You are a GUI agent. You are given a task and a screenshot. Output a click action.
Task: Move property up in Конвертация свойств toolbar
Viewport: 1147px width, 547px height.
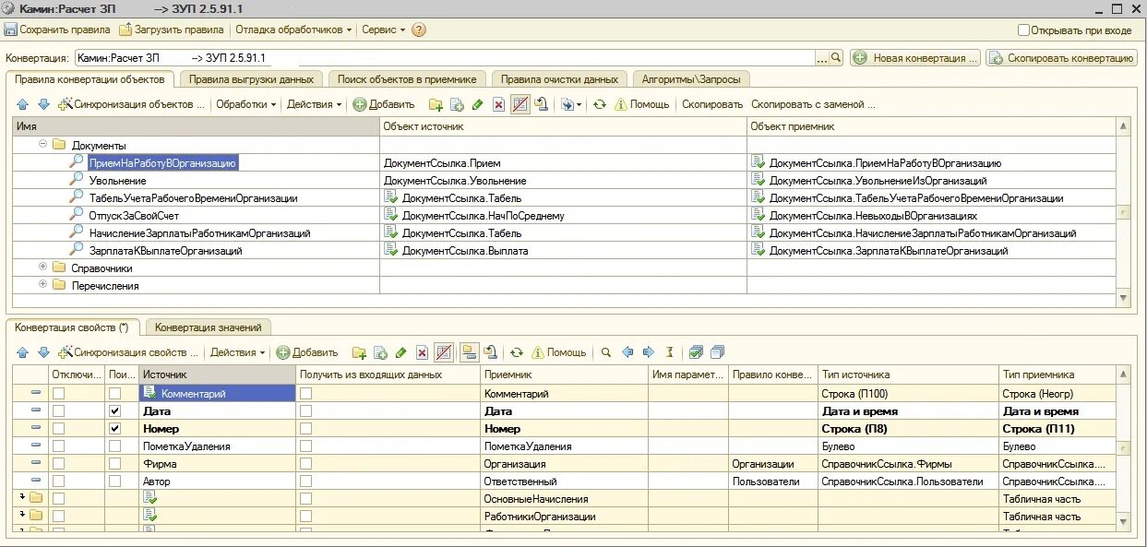coord(23,352)
